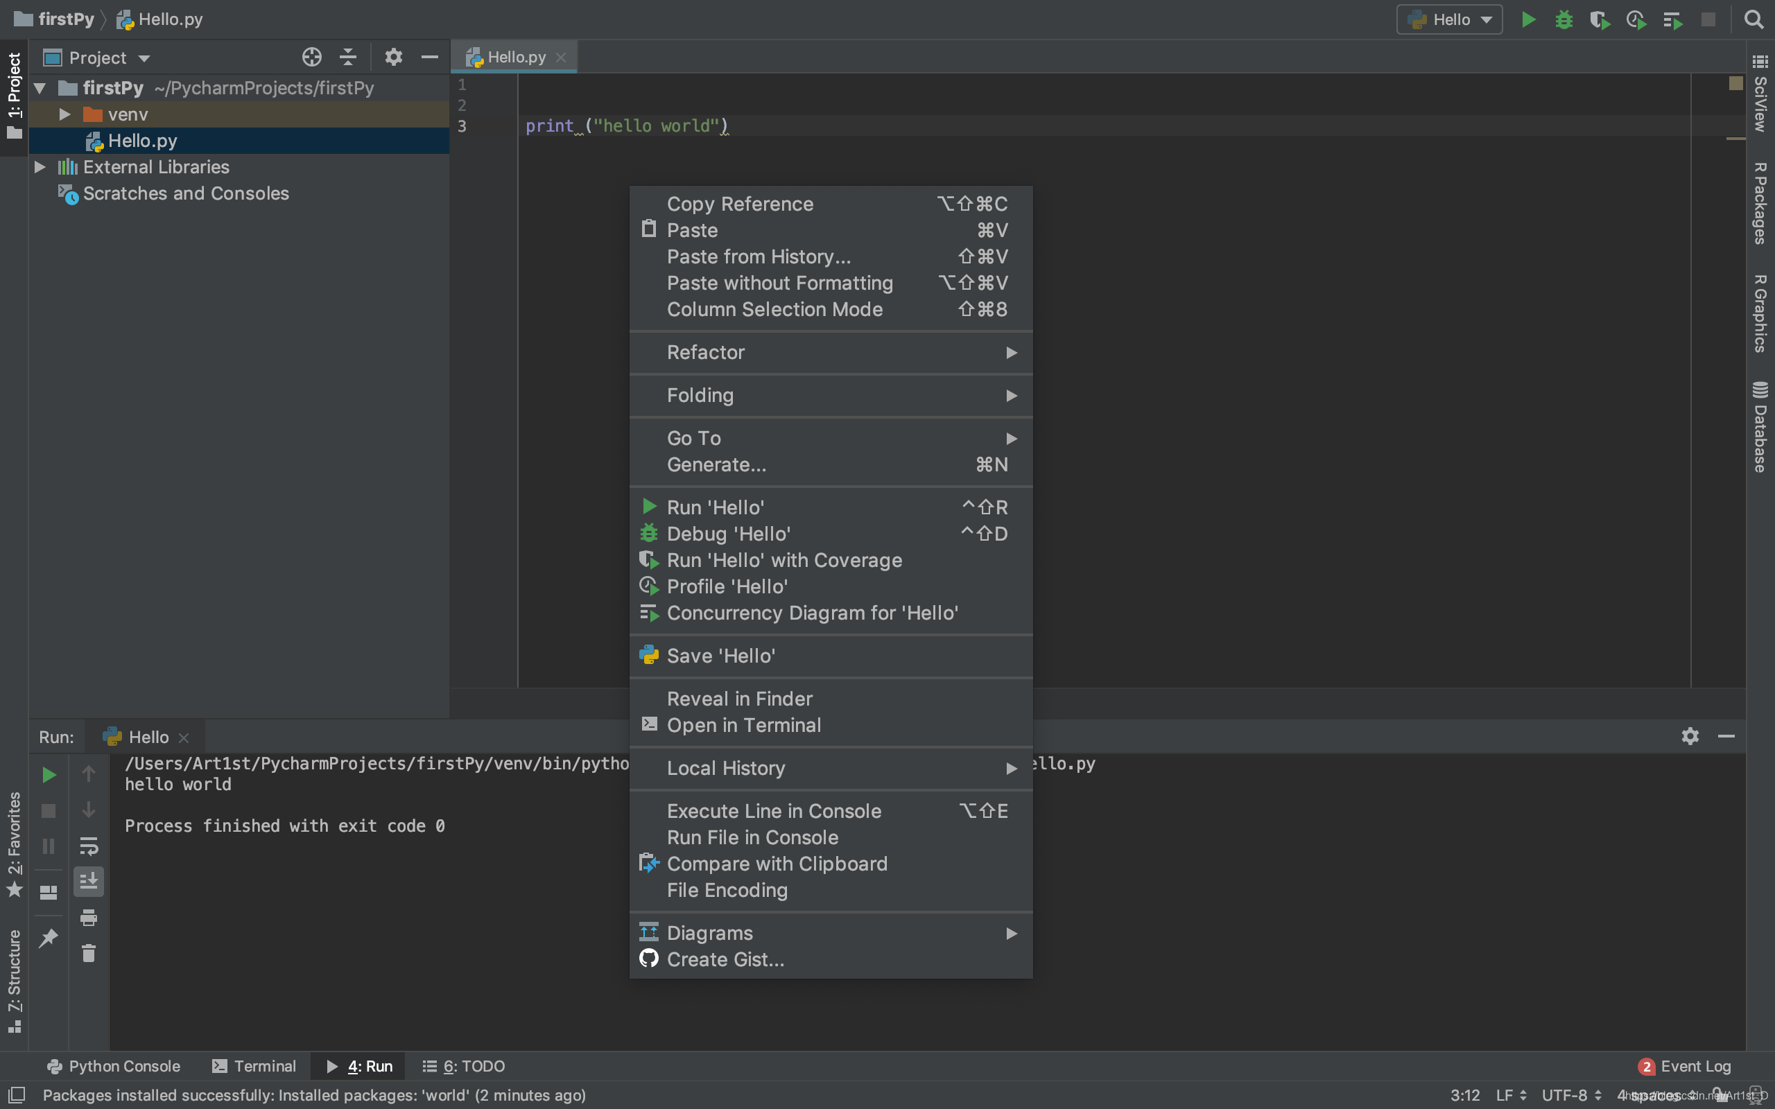Collapse the firstPy project tree node
This screenshot has width=1775, height=1109.
tap(40, 87)
